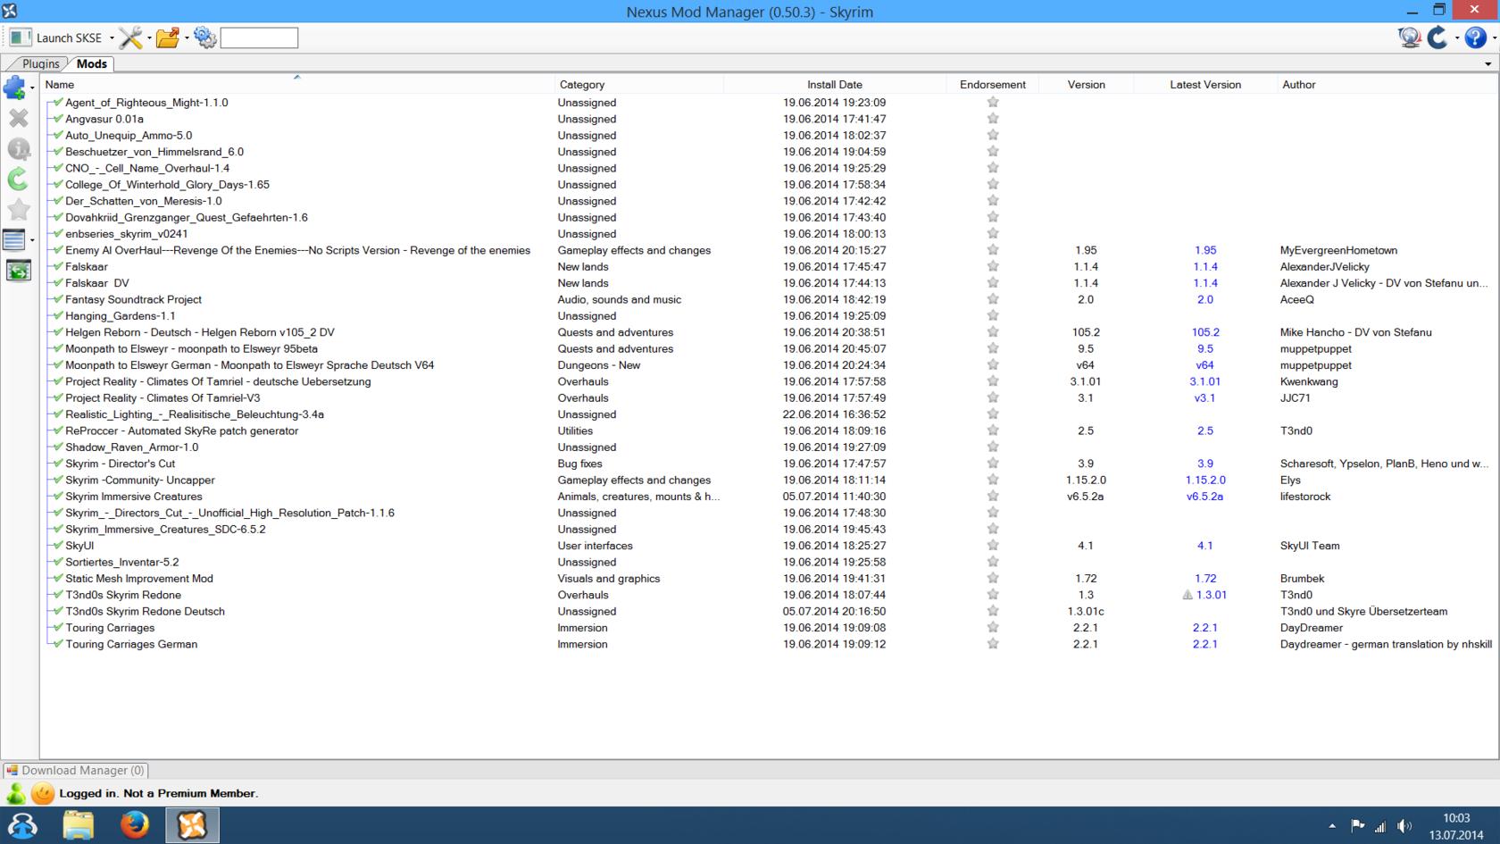The image size is (1500, 844).
Task: Open Firefox from the Windows taskbar
Action: [135, 824]
